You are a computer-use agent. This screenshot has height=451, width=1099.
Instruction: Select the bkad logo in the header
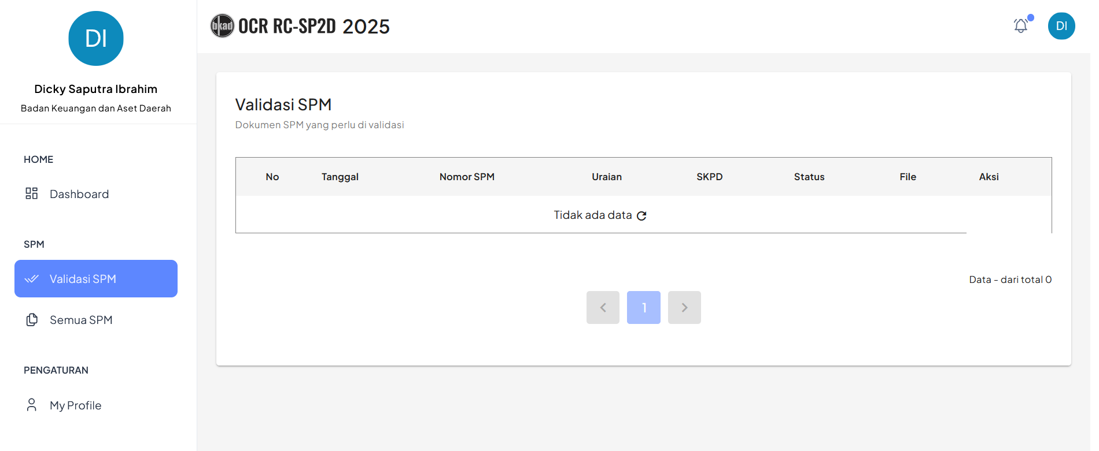222,26
